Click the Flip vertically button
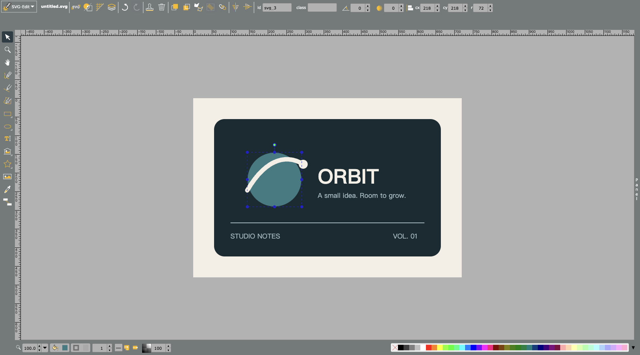Viewport: 640px width, 355px height. (247, 7)
